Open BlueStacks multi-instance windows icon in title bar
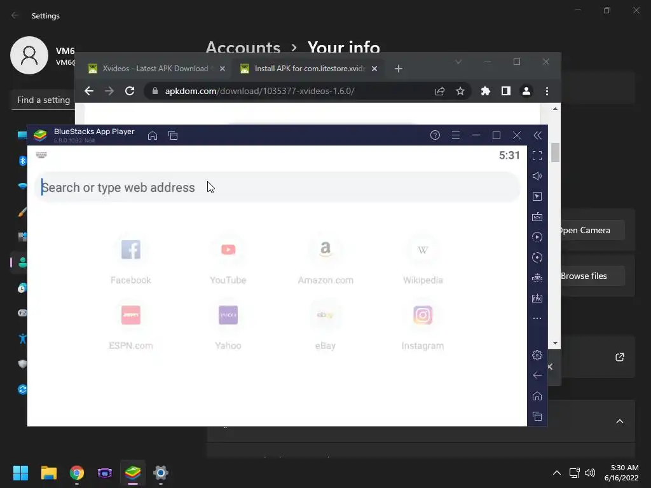This screenshot has height=488, width=651. pyautogui.click(x=173, y=135)
